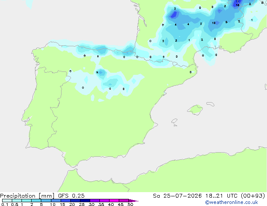
Task: Click the 'GFS 0.25' model label
Action: pos(71,196)
